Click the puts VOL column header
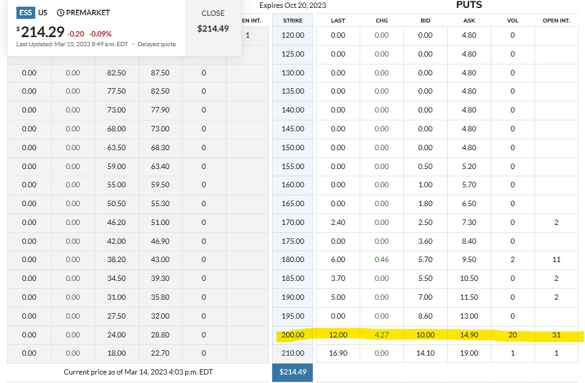This screenshot has width=585, height=383. click(512, 20)
